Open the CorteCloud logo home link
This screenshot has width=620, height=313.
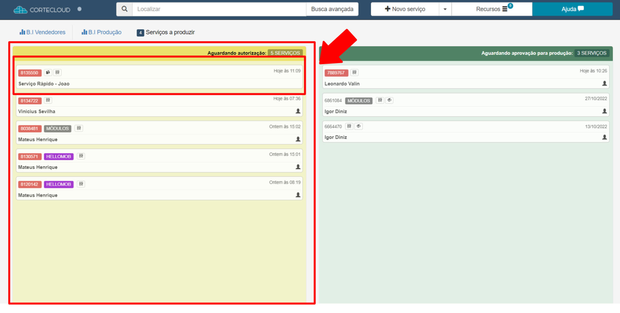42,10
